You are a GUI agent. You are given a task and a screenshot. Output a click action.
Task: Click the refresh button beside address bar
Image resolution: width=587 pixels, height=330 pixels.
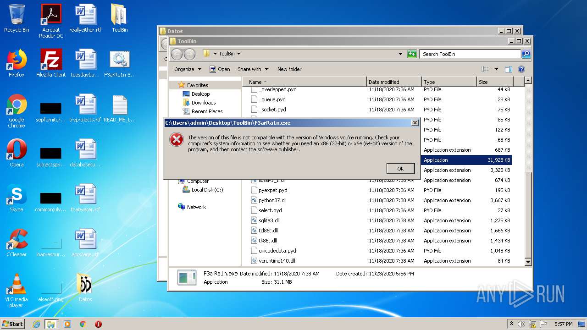pyautogui.click(x=412, y=54)
